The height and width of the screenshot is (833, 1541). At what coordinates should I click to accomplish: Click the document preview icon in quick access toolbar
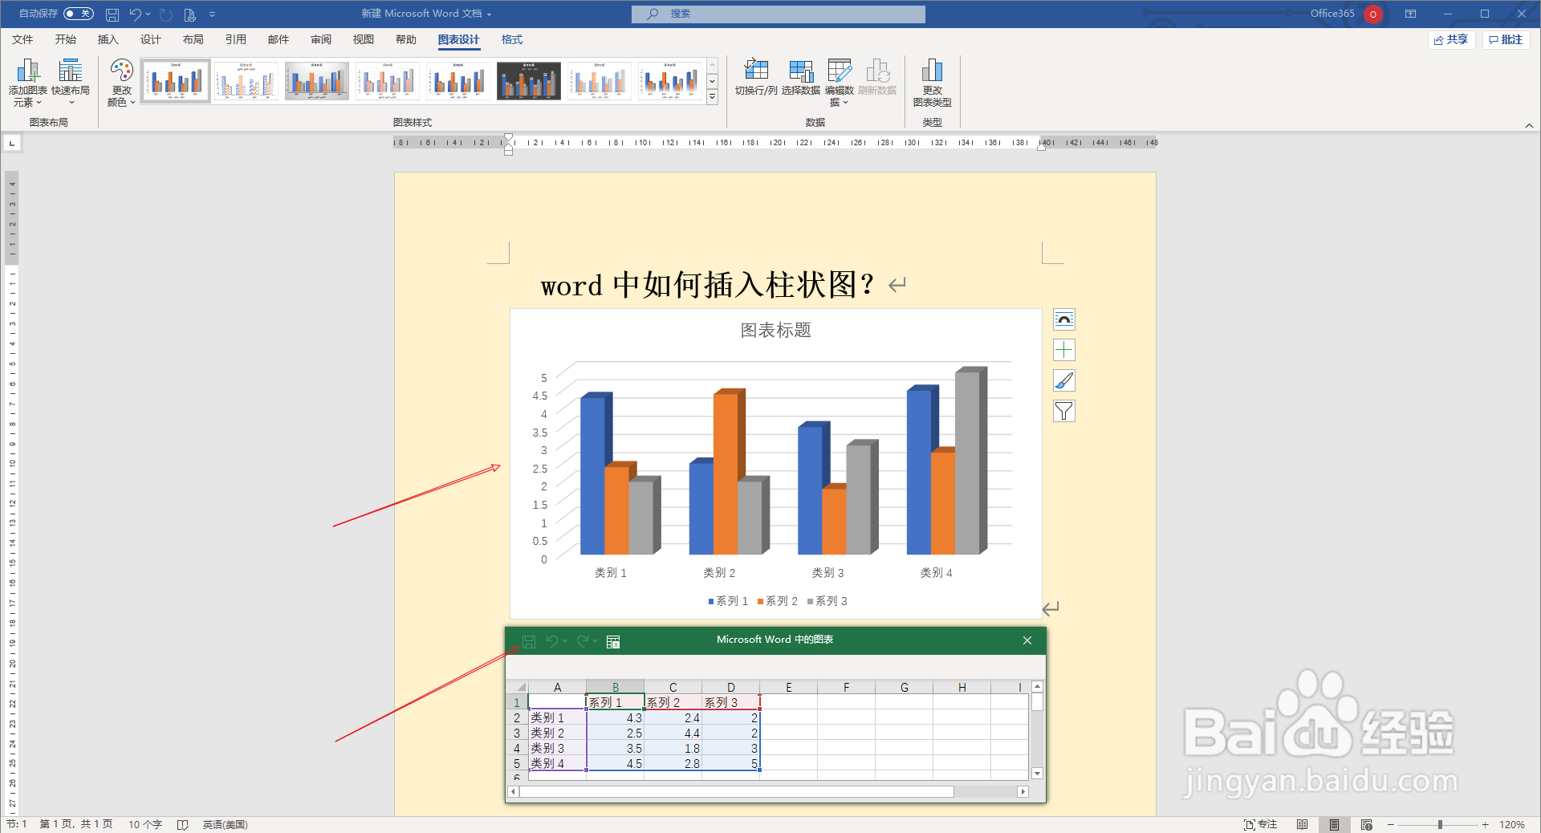coord(189,14)
